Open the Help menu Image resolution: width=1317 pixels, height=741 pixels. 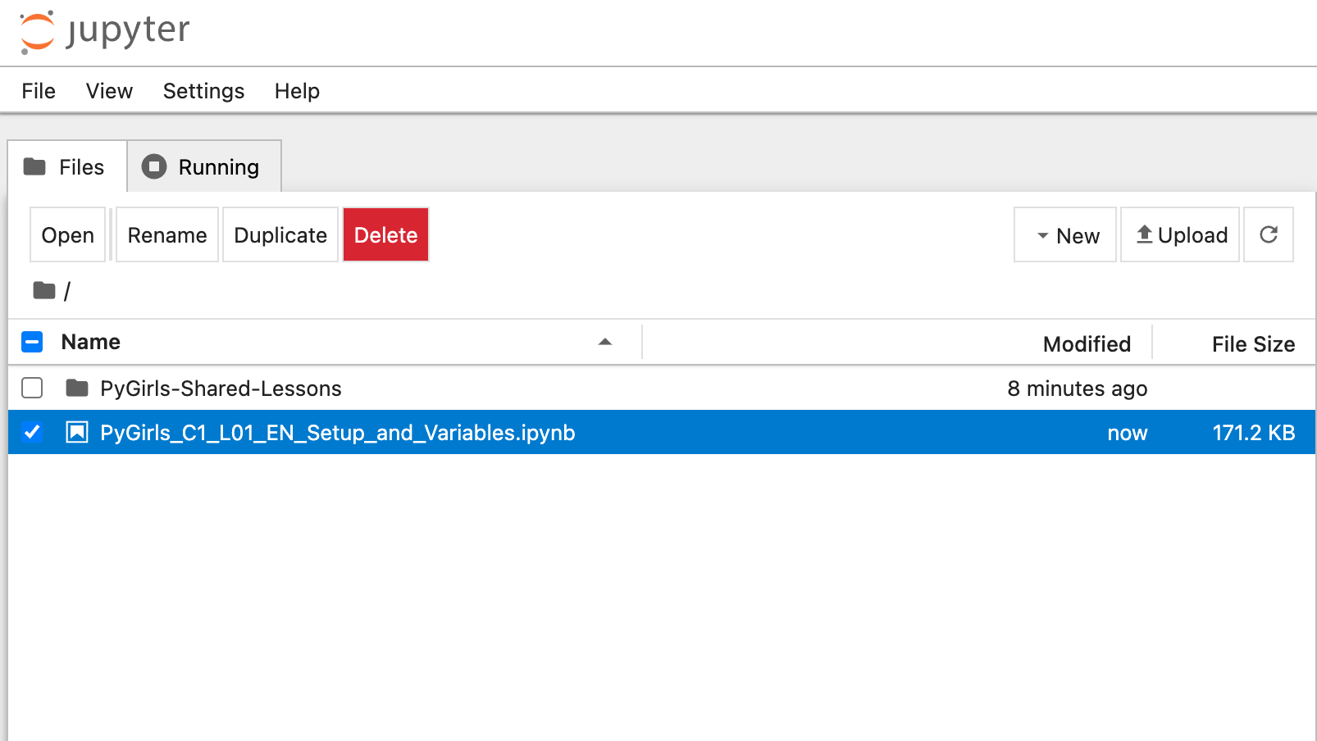coord(297,91)
